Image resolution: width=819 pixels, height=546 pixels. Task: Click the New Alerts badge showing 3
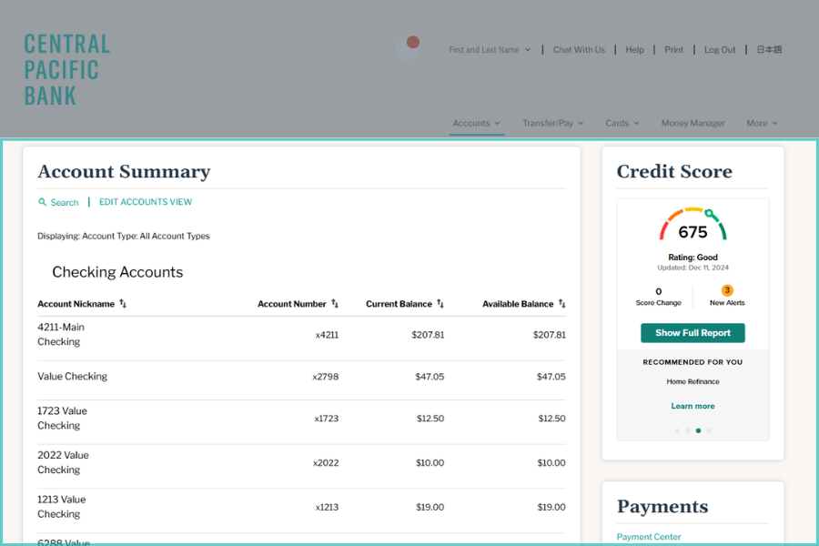point(727,290)
